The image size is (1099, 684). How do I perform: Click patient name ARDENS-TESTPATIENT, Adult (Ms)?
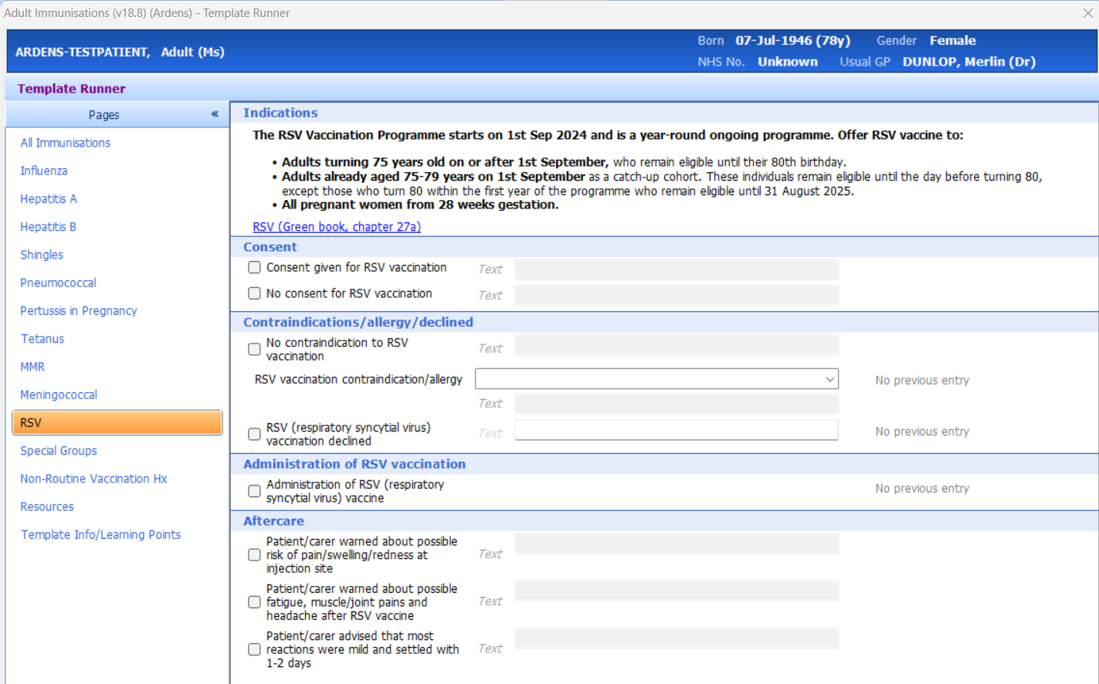120,52
